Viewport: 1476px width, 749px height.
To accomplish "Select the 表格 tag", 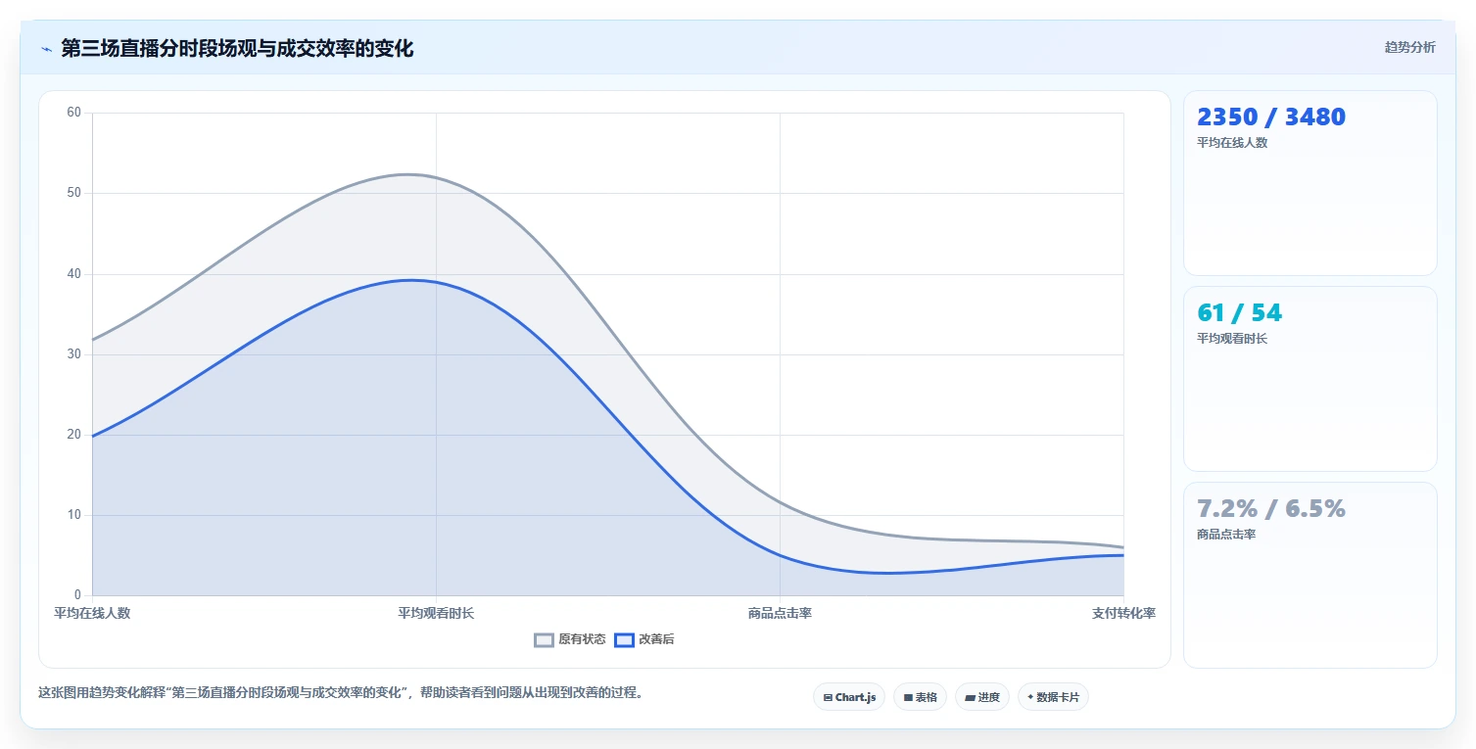I will pos(920,697).
